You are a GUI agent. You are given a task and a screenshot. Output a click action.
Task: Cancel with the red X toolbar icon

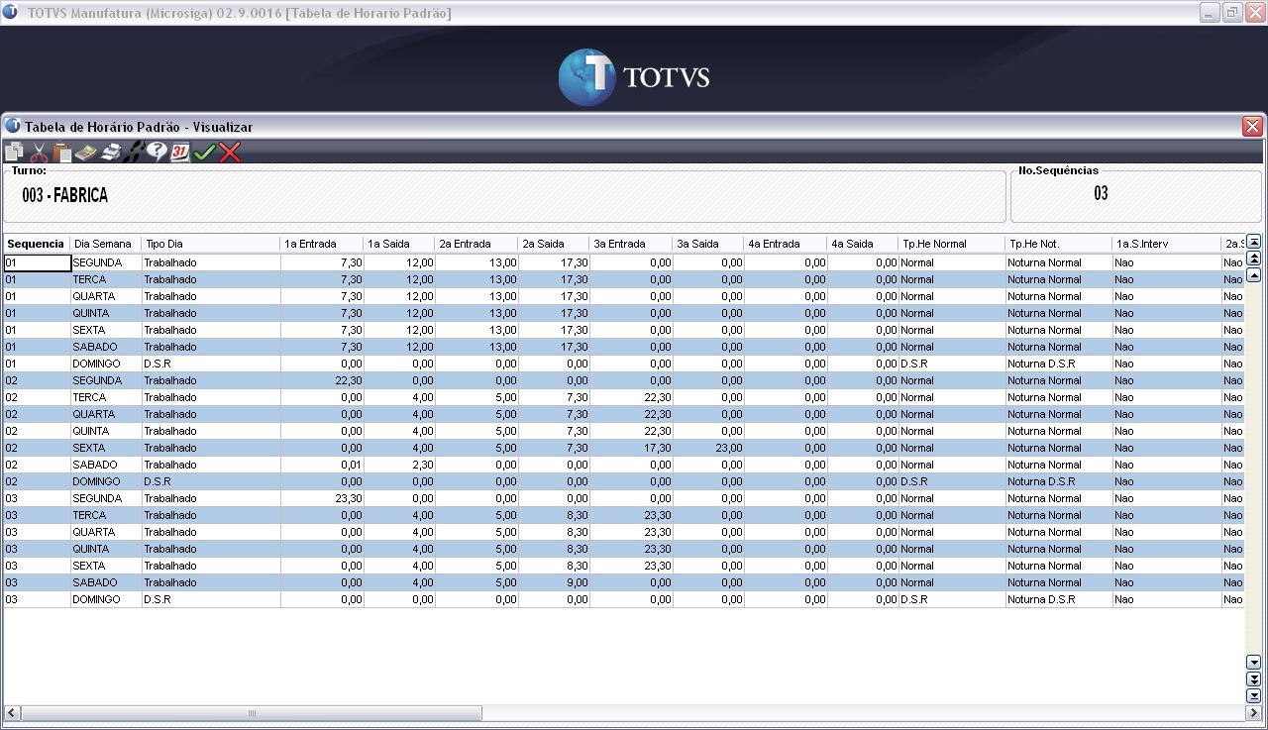point(230,153)
